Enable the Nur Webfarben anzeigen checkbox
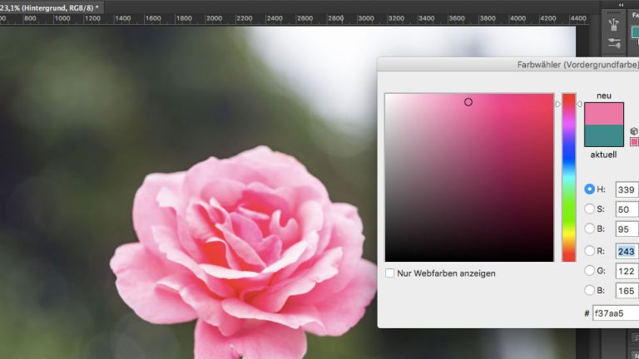 390,273
